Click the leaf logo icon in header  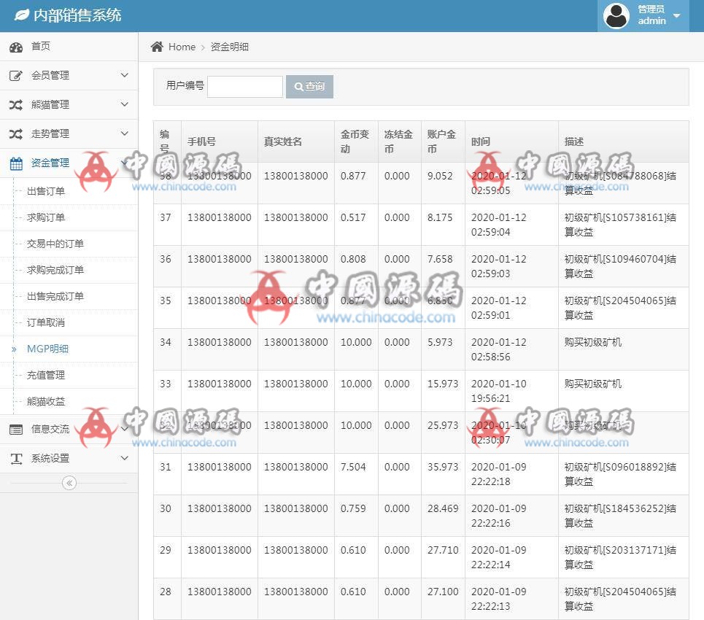pyautogui.click(x=22, y=15)
